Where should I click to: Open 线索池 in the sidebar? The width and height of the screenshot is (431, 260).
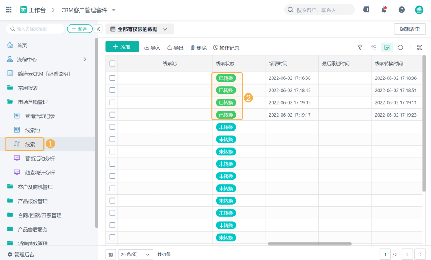[32, 130]
